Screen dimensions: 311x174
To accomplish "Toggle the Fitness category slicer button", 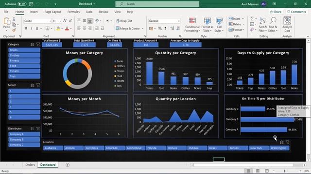I will click(x=24, y=60).
